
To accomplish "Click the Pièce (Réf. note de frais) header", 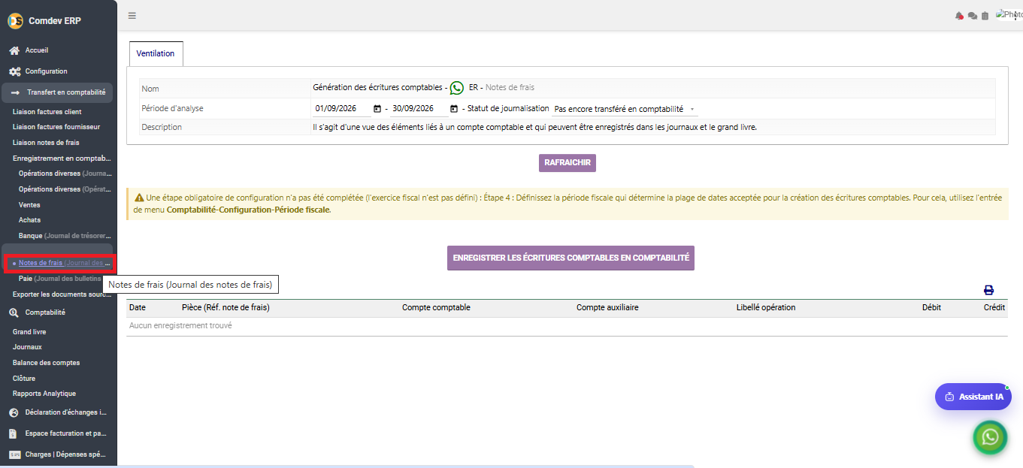I will [225, 307].
